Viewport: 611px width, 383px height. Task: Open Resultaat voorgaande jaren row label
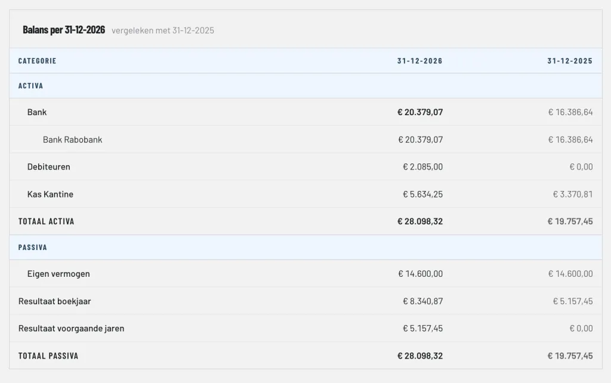click(72, 329)
